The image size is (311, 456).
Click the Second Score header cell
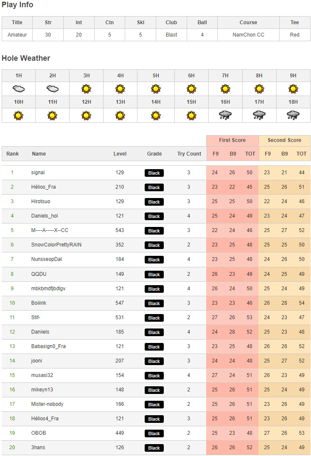coord(284,140)
